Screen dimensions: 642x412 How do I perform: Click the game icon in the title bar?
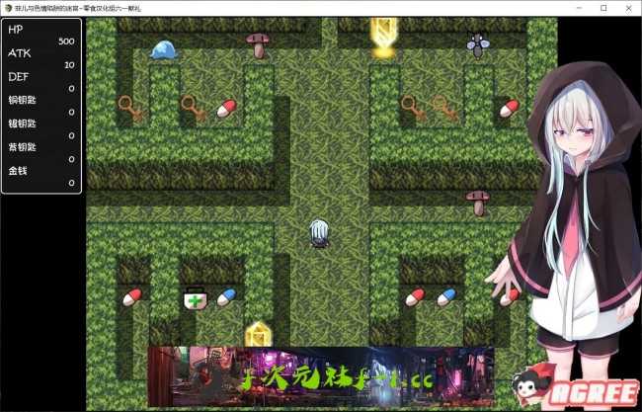[x=8, y=7]
